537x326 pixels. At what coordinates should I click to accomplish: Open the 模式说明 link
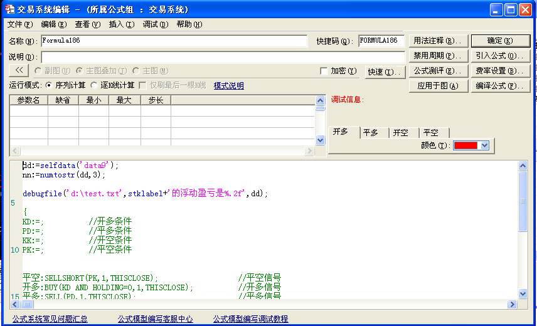[228, 86]
